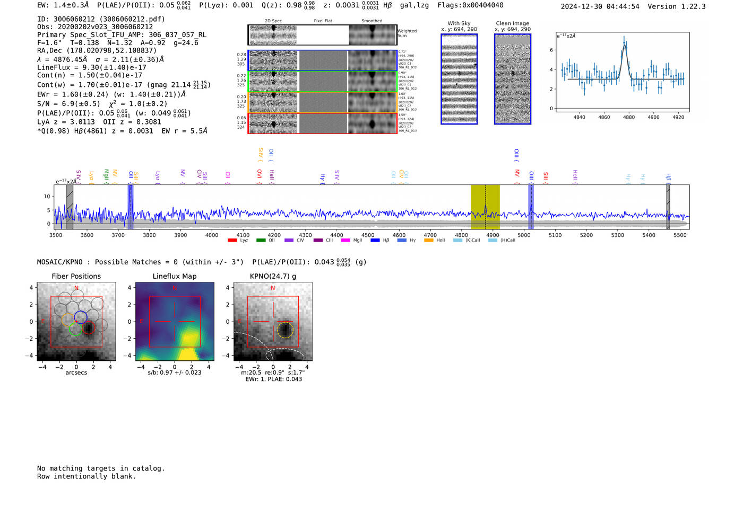Click the magenta MgII legend swatch
Image resolution: width=743 pixels, height=505 pixels.
(x=345, y=241)
